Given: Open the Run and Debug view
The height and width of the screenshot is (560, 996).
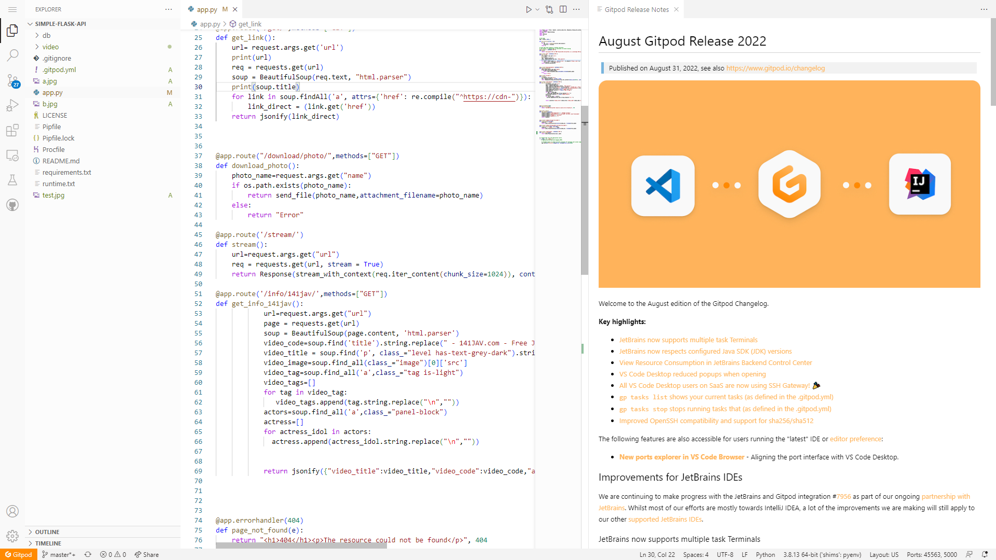Looking at the screenshot, I should point(12,105).
